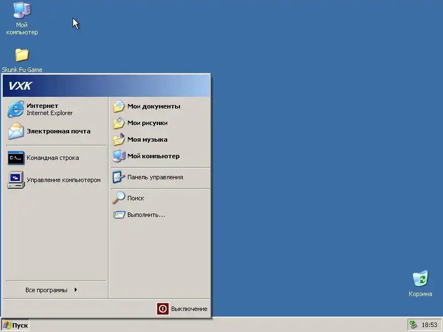Choose Электронная почта text entry
This screenshot has height=332, width=443.
click(x=59, y=131)
